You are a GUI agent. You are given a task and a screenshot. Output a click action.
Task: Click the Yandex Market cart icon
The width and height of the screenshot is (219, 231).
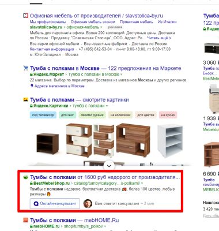click(25, 68)
